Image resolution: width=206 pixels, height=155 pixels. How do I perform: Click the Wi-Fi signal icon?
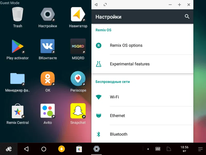[x=99, y=97]
